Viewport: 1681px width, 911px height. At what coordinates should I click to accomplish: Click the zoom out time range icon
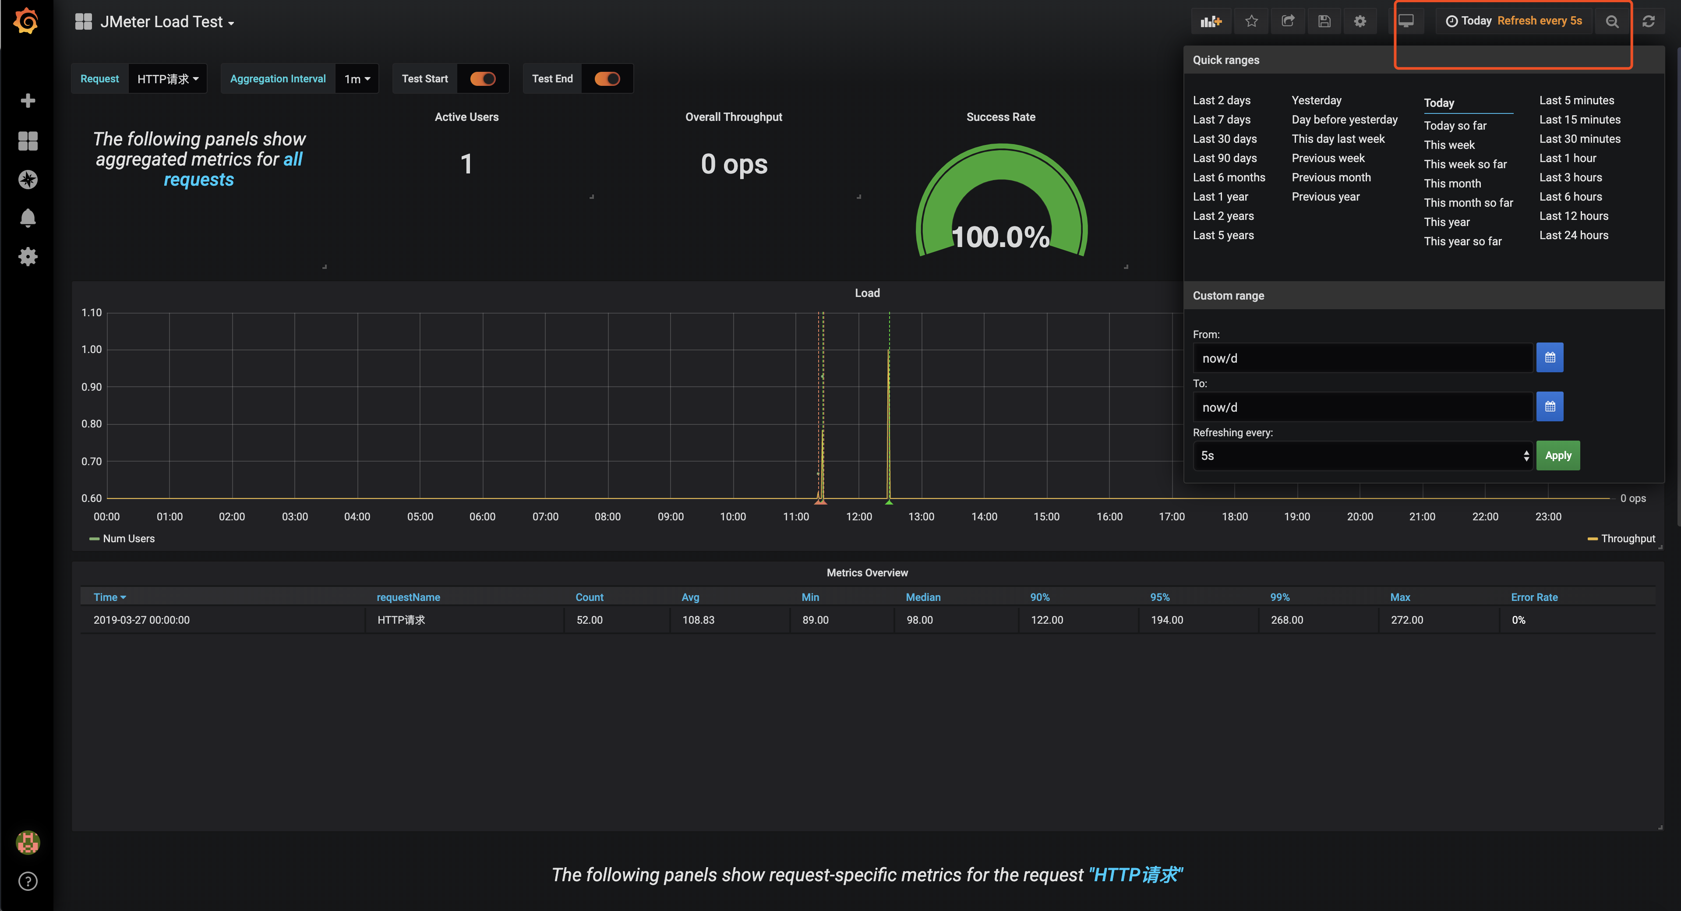(x=1612, y=21)
